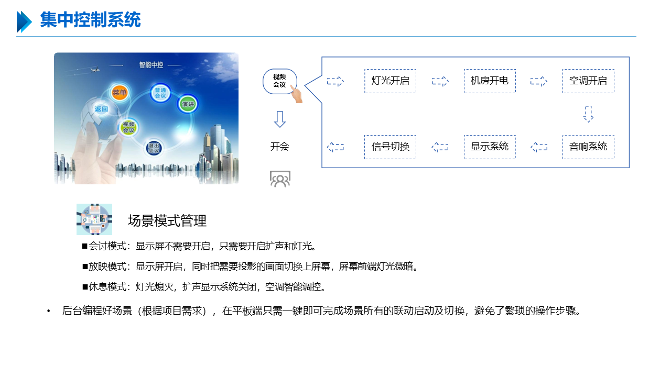Click the meeting people icon below 开会
This screenshot has width=671, height=377.
(x=280, y=179)
